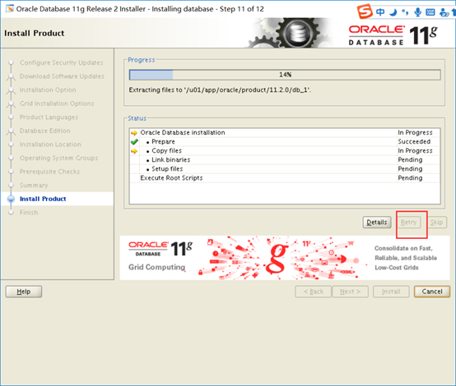Viewport: 456px width, 386px height.
Task: Click the Install Product step marker icon
Action: [11, 199]
